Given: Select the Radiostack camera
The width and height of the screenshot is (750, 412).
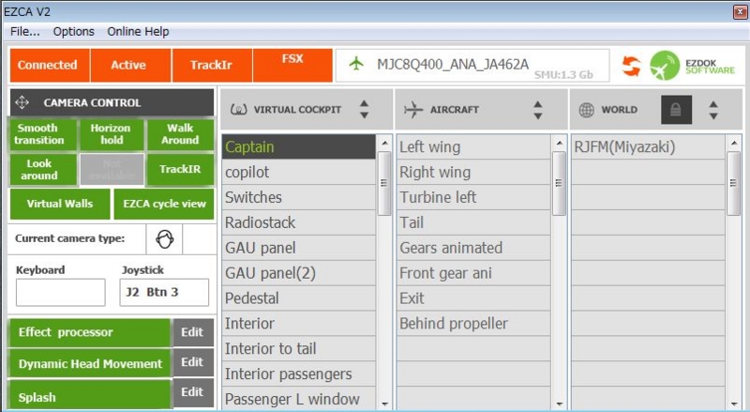Looking at the screenshot, I should point(298,222).
